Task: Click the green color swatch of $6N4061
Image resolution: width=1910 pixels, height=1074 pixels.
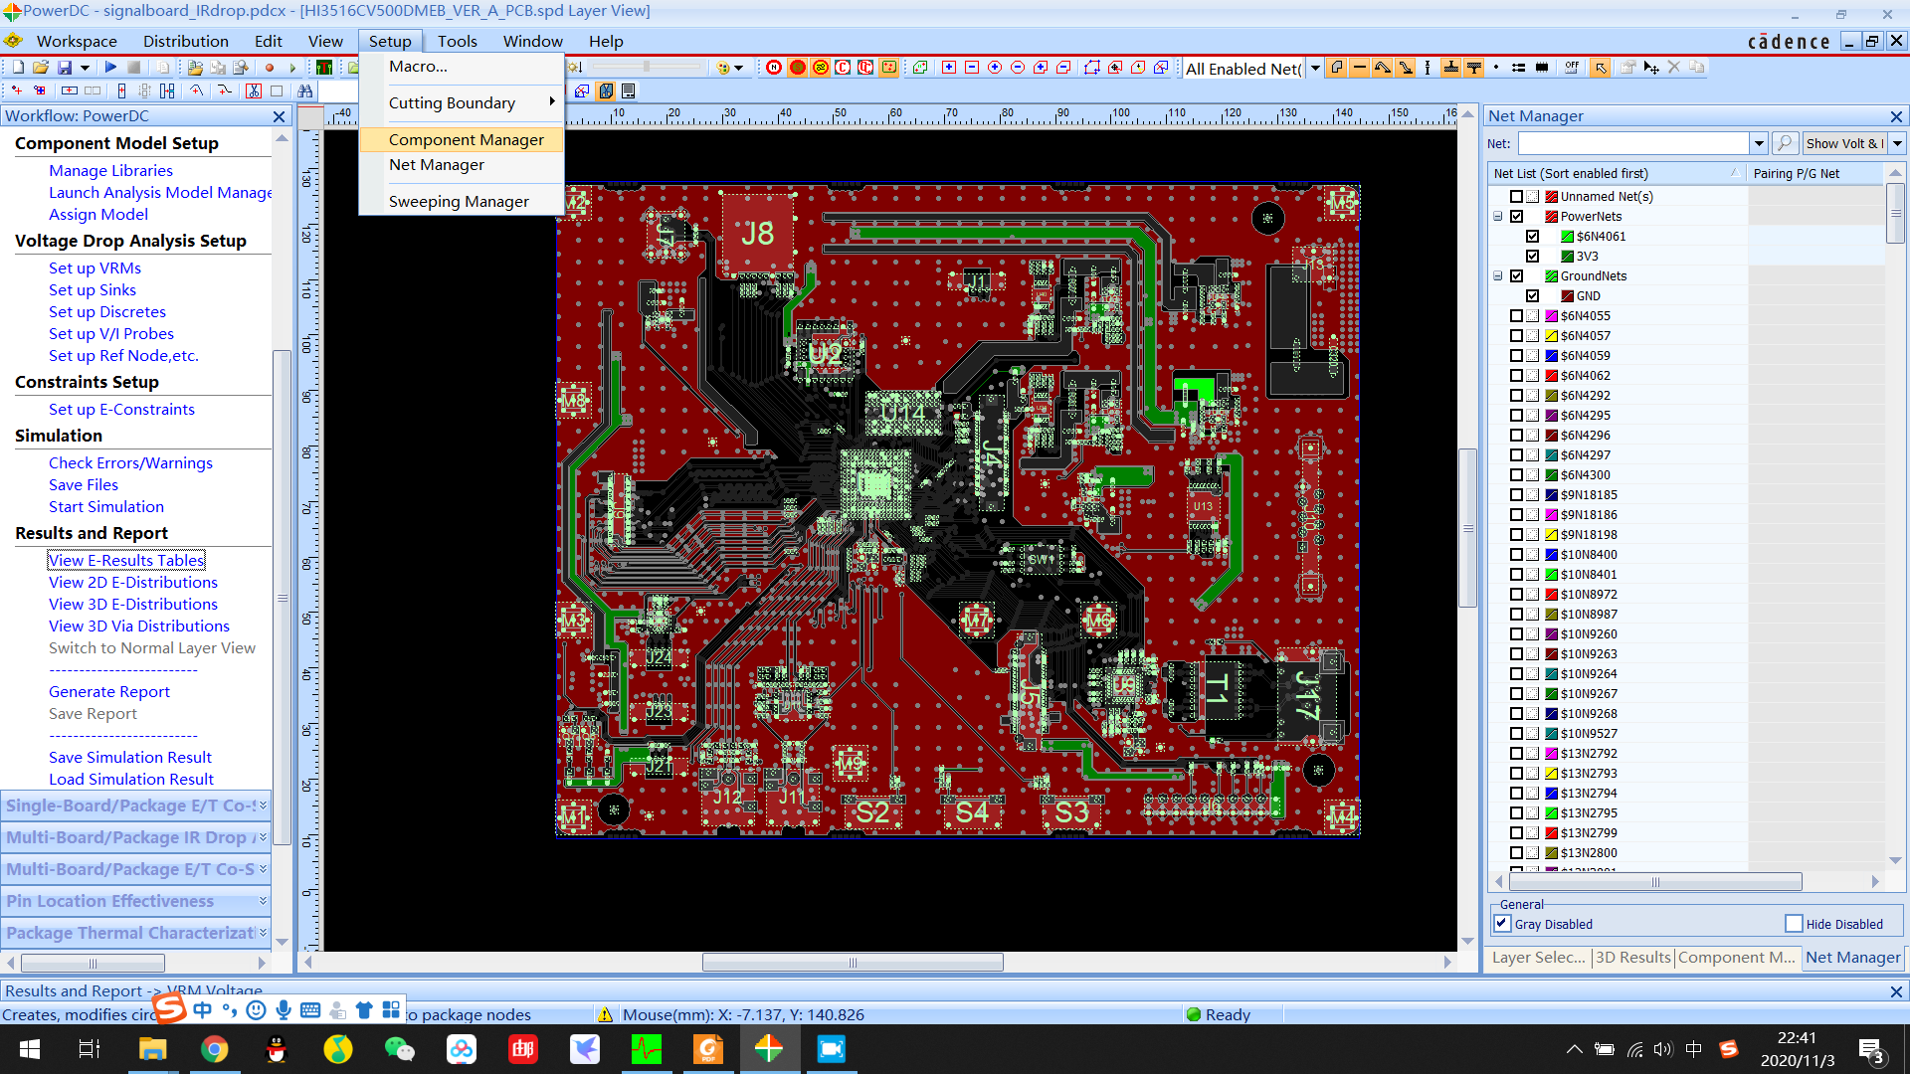Action: [x=1567, y=236]
